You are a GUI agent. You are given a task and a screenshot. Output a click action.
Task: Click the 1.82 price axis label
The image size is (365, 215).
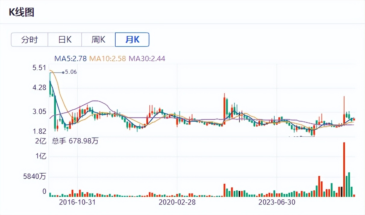[39, 132]
